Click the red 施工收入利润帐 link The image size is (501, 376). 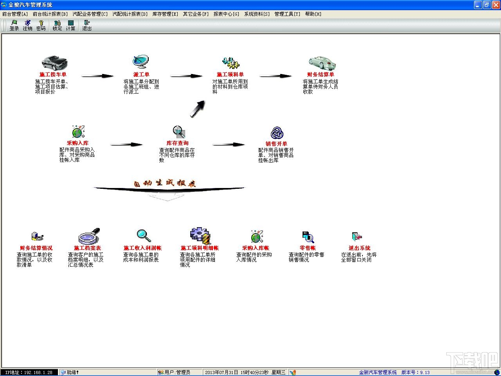coord(142,248)
